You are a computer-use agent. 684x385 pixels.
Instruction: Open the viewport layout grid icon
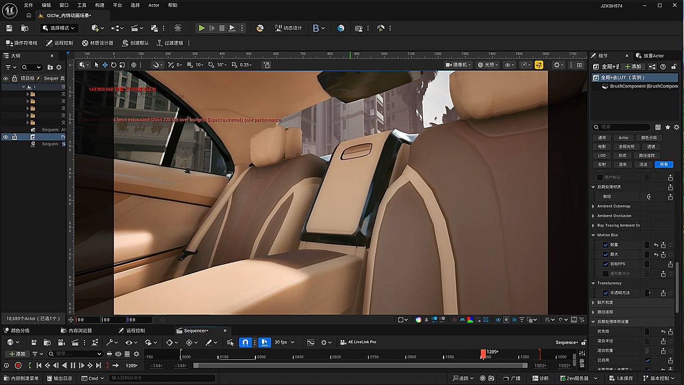pos(579,65)
